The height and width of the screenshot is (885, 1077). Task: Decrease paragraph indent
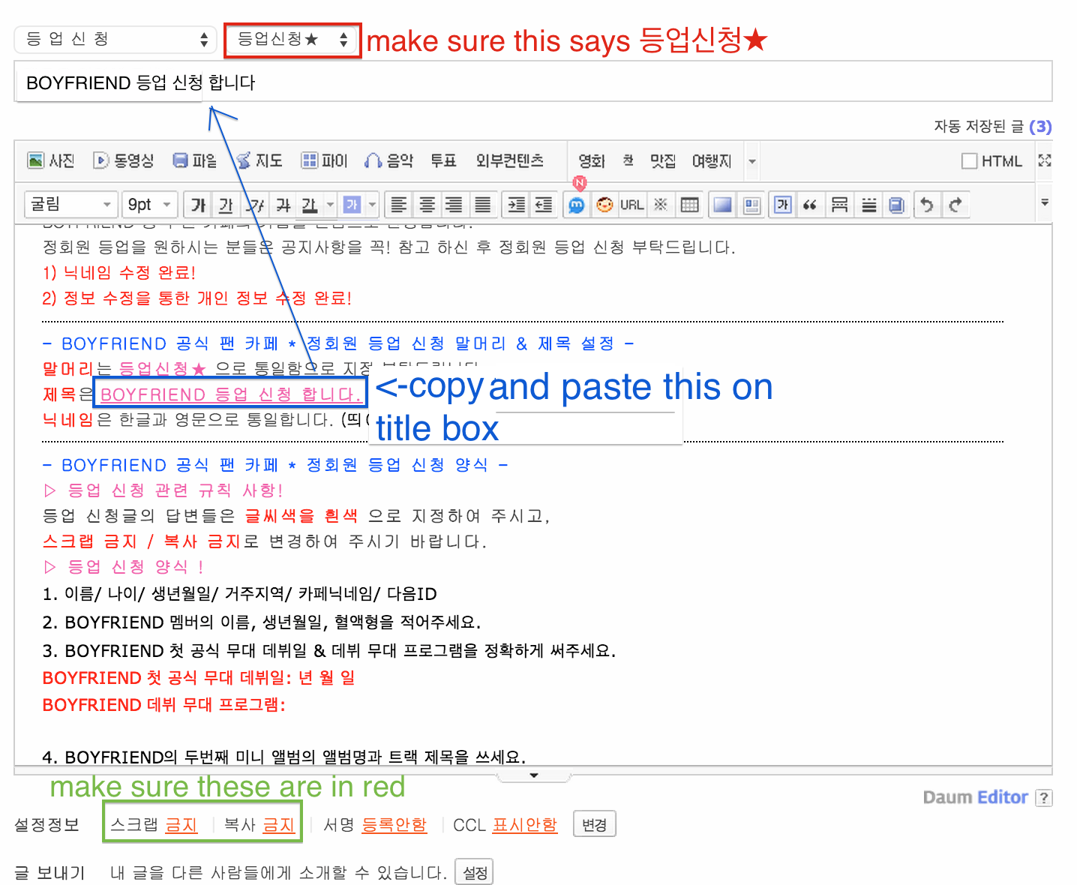pos(544,205)
